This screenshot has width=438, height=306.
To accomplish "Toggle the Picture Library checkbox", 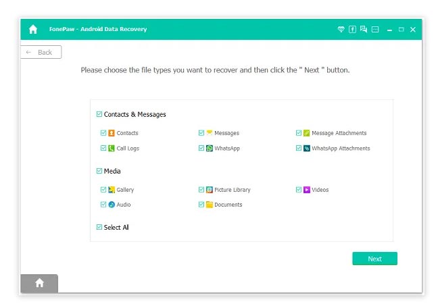I will click(x=201, y=190).
